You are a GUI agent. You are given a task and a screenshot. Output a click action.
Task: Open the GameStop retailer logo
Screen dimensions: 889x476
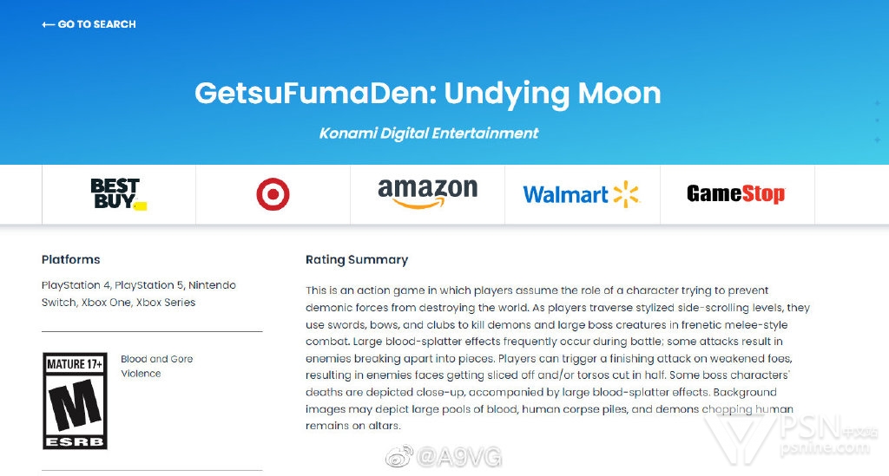tap(735, 194)
